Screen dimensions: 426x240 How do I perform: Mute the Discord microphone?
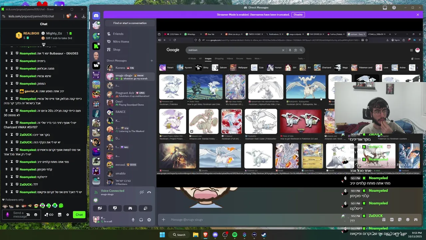(133, 220)
